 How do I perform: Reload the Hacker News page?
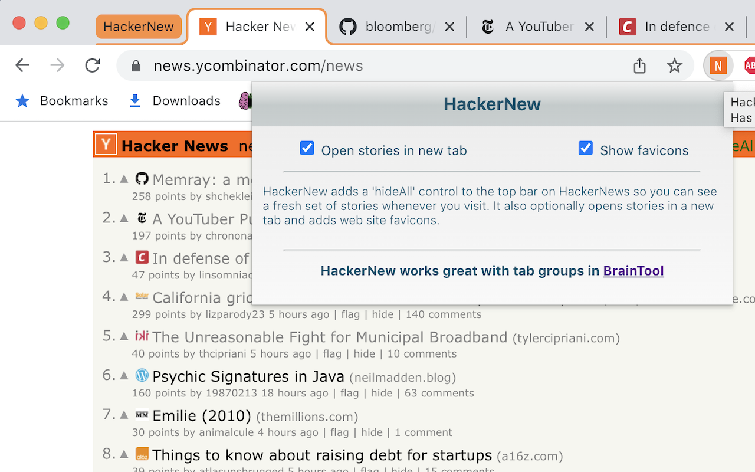click(x=93, y=65)
